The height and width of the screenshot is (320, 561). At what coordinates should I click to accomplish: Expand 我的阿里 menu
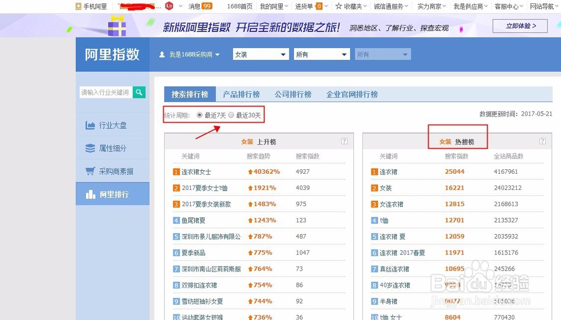[x=274, y=6]
